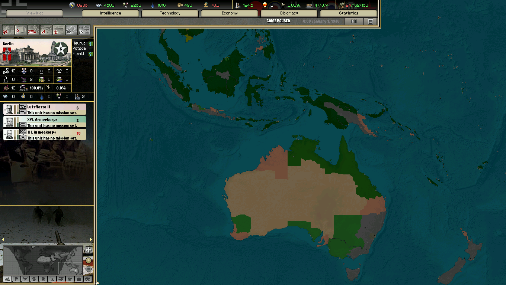Select the XVI. Armeekorps unit
Viewport: 506px width, 285px height.
[x=45, y=122]
